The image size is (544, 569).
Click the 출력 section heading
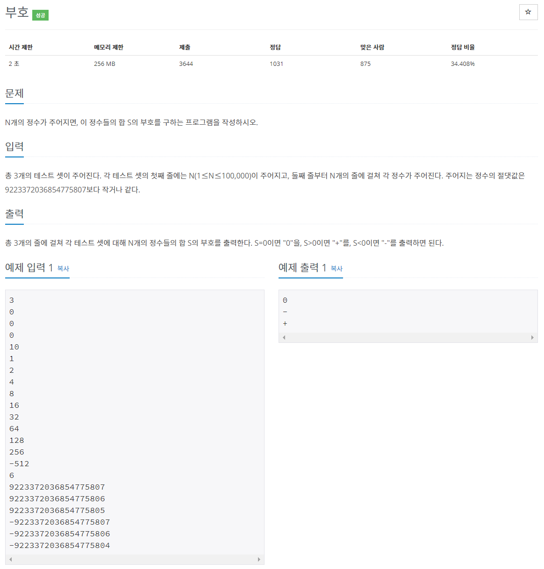(14, 214)
